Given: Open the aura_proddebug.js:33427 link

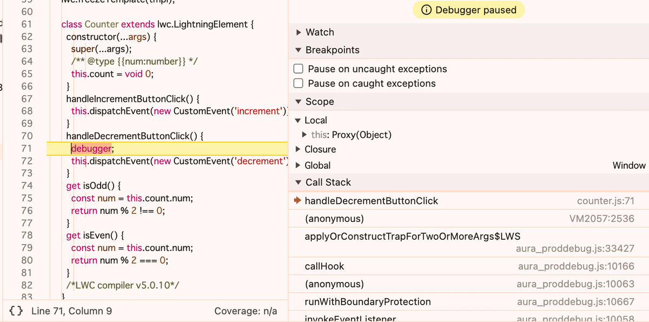Looking at the screenshot, I should [x=575, y=249].
